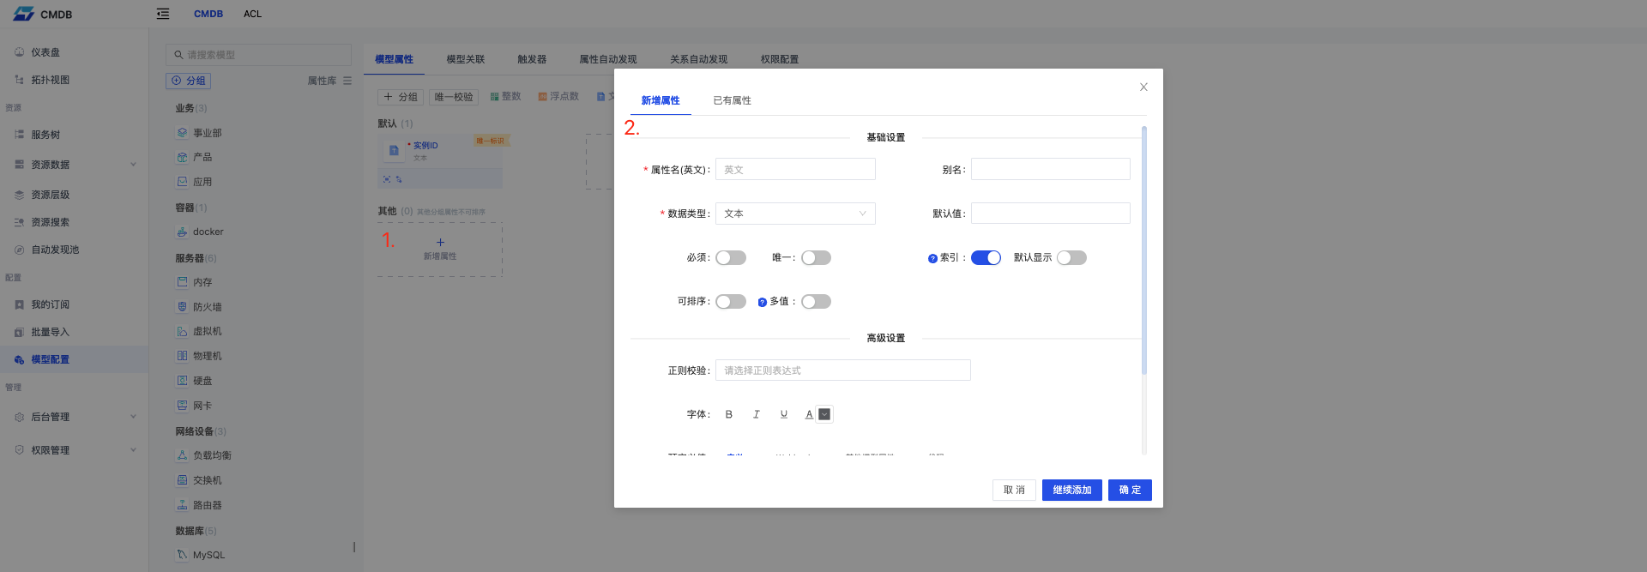Expand the 资源数据 sidebar menu
The width and height of the screenshot is (1647, 572).
pos(74,165)
